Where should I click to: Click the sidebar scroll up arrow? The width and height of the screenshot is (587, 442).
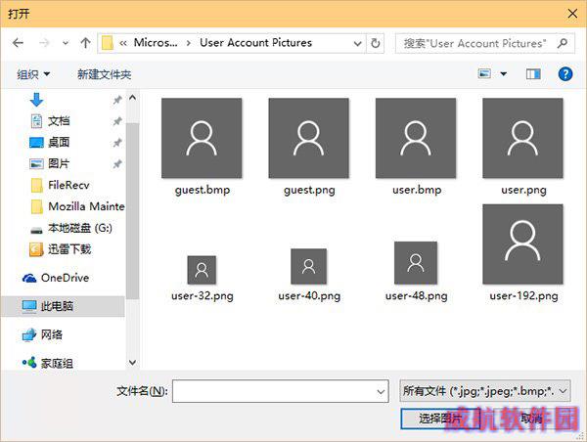(132, 98)
